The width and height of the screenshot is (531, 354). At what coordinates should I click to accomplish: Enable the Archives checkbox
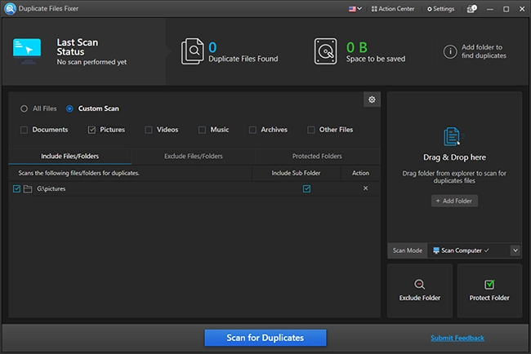click(x=252, y=130)
